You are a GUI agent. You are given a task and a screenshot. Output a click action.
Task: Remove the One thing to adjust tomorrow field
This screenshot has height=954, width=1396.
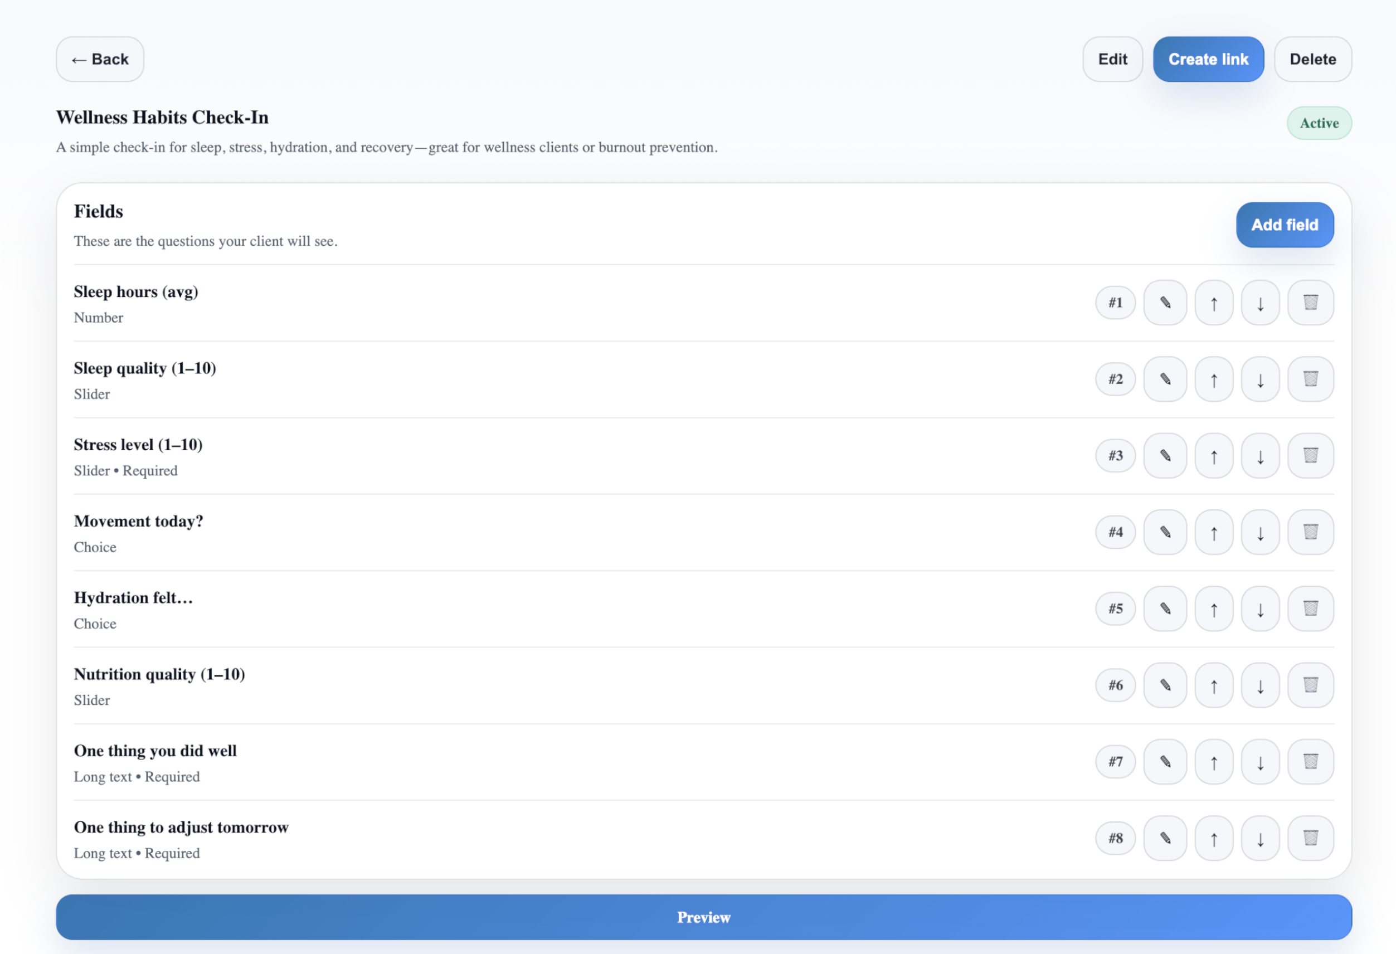point(1311,838)
